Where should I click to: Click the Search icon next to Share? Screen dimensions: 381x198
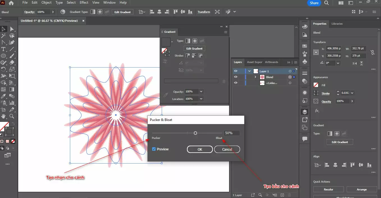[x=327, y=3]
